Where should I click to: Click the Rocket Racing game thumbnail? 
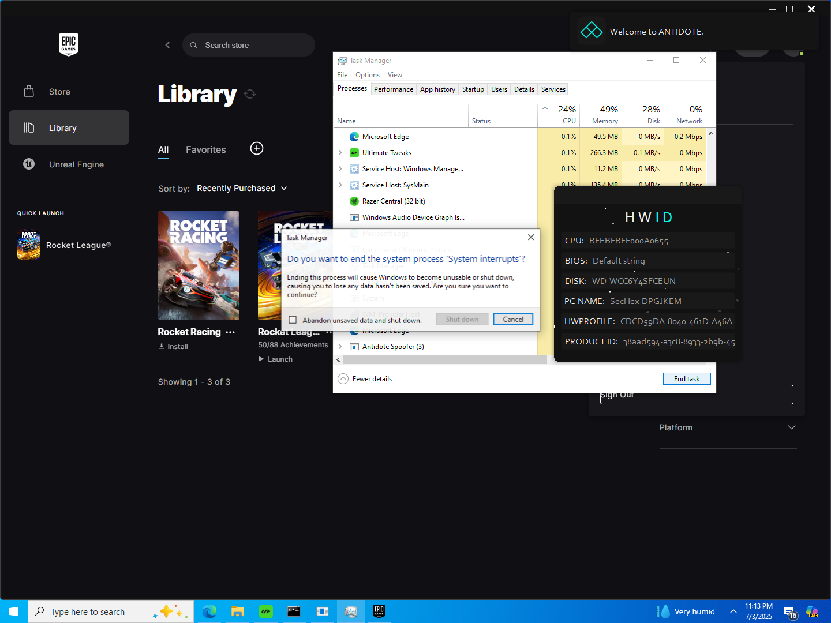coord(199,265)
